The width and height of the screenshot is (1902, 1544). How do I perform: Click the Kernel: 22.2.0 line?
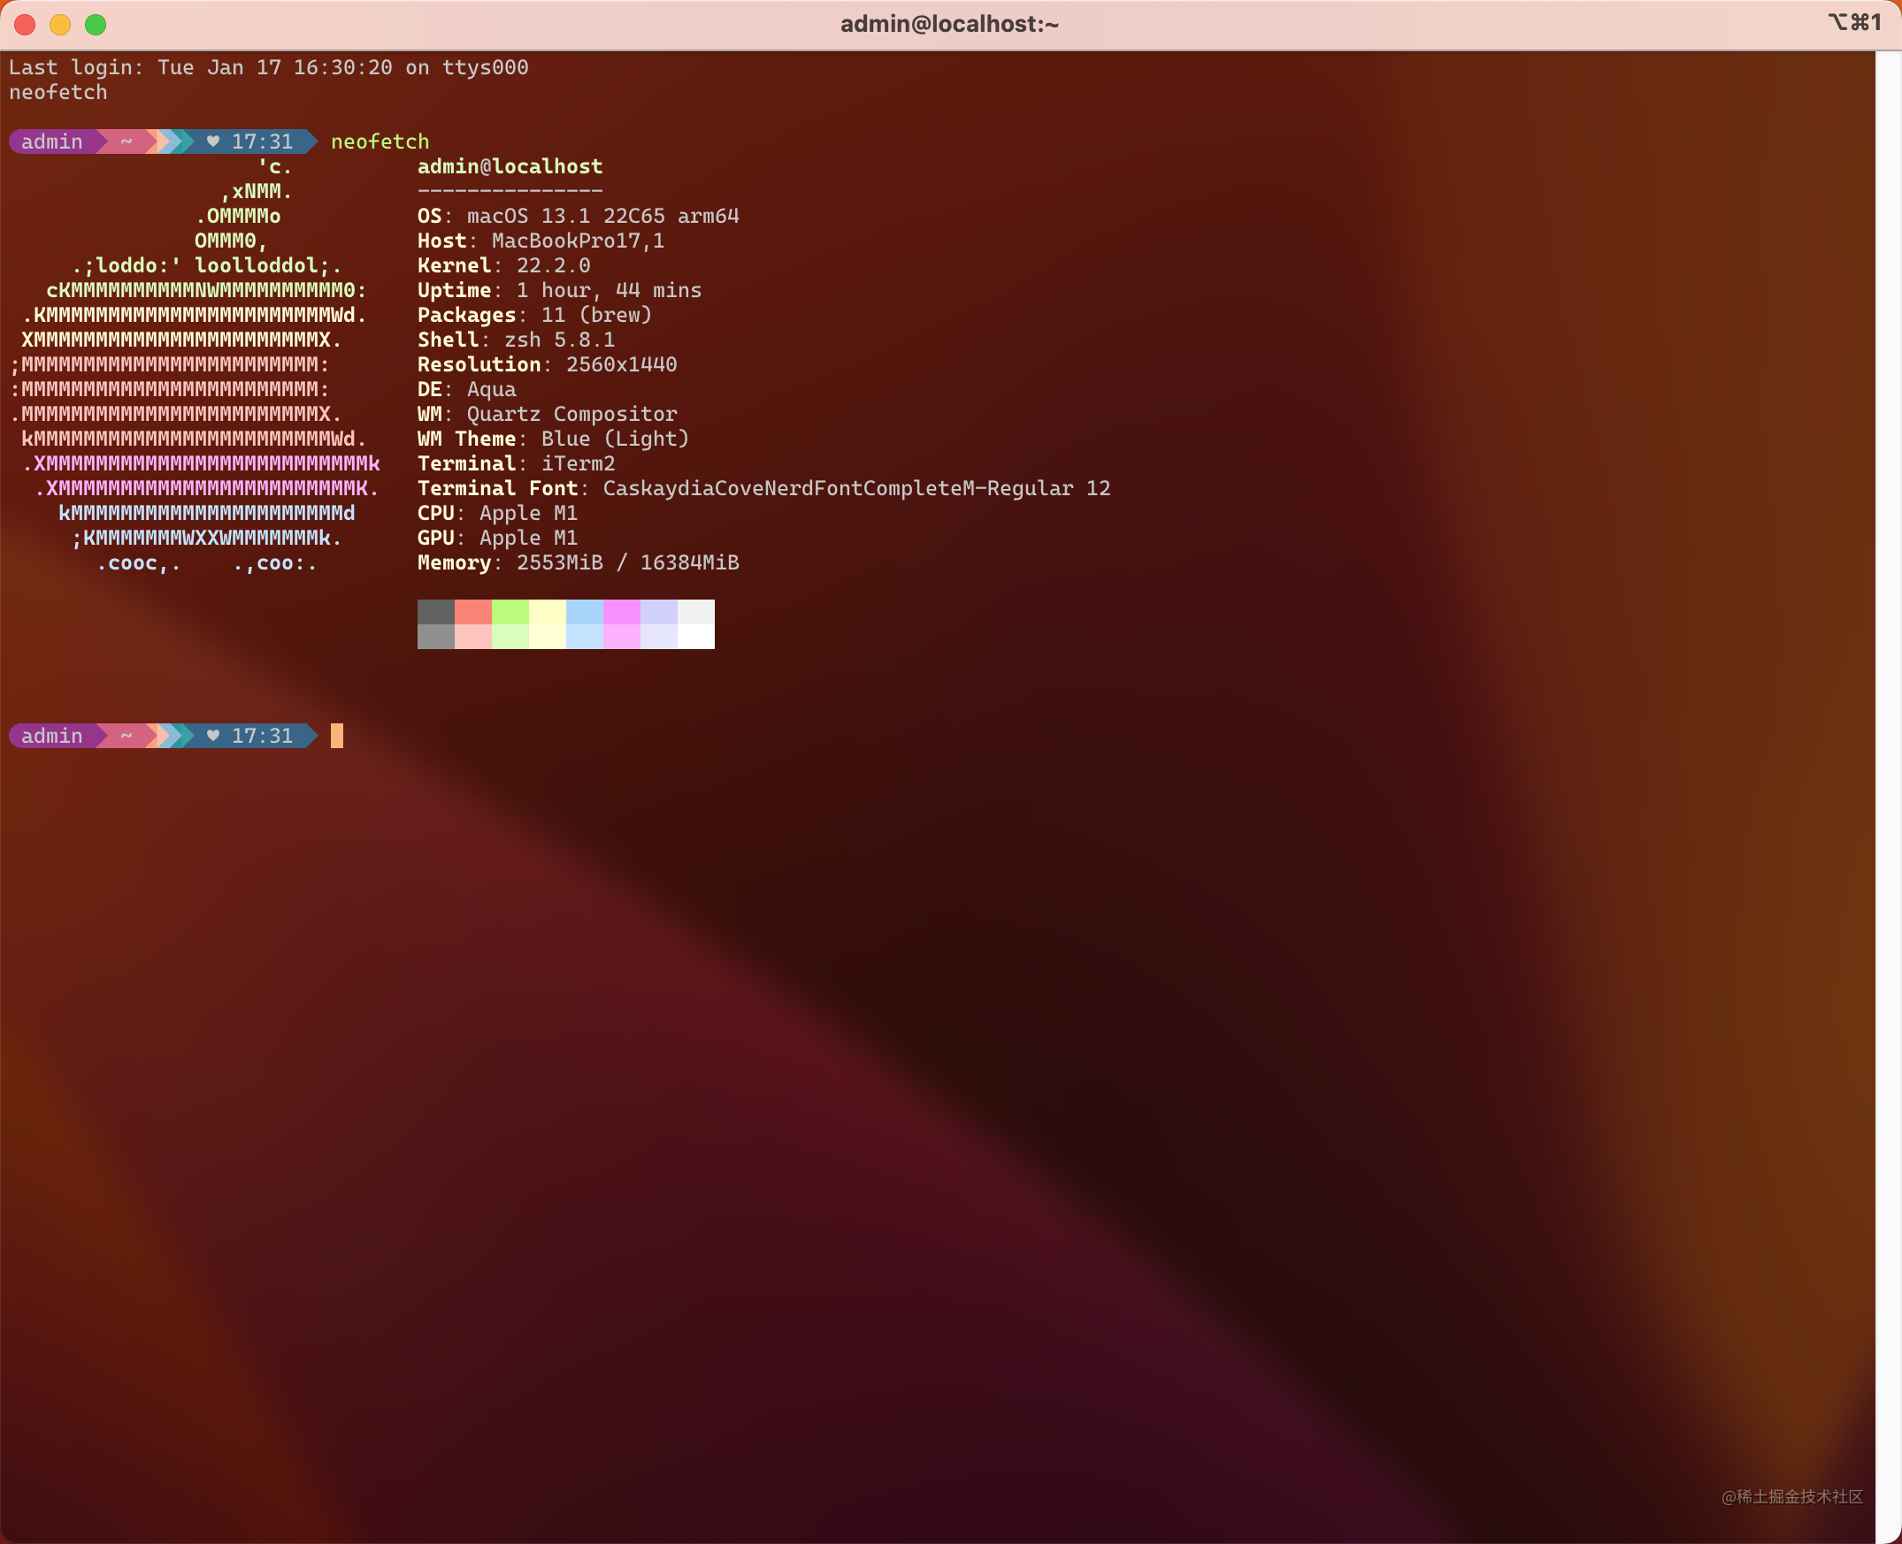click(503, 266)
